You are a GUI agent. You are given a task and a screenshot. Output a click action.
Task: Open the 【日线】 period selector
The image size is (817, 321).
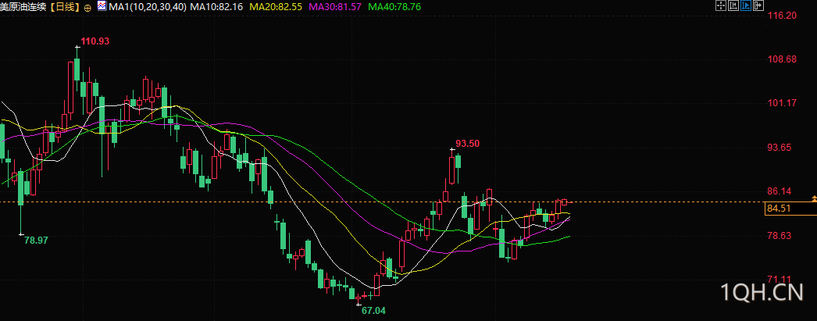[65, 7]
